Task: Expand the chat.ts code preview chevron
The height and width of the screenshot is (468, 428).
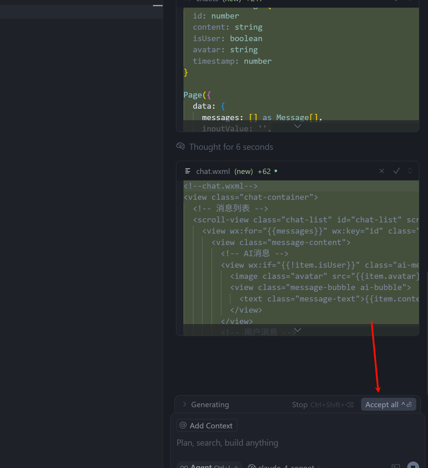Action: (x=298, y=126)
